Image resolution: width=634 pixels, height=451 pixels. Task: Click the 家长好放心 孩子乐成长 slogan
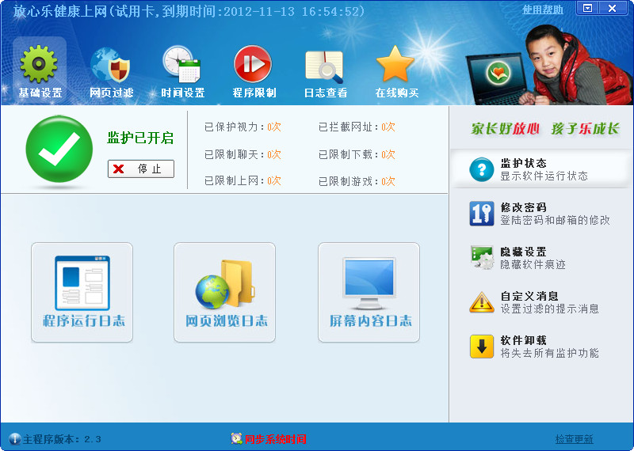point(545,129)
